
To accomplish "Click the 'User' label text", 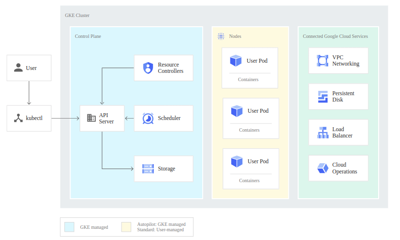I will (31, 68).
